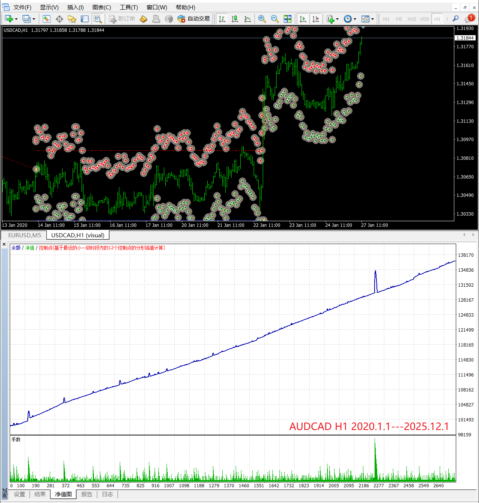Open the Navigator folder-star icon
This screenshot has width=479, height=503.
pyautogui.click(x=72, y=19)
